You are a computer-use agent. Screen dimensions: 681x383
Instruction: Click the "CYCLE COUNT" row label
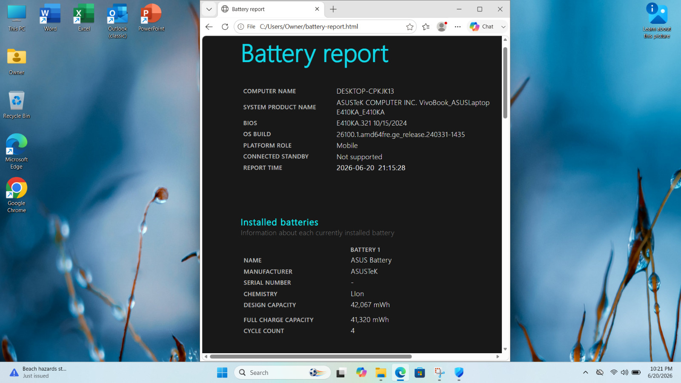click(264, 331)
